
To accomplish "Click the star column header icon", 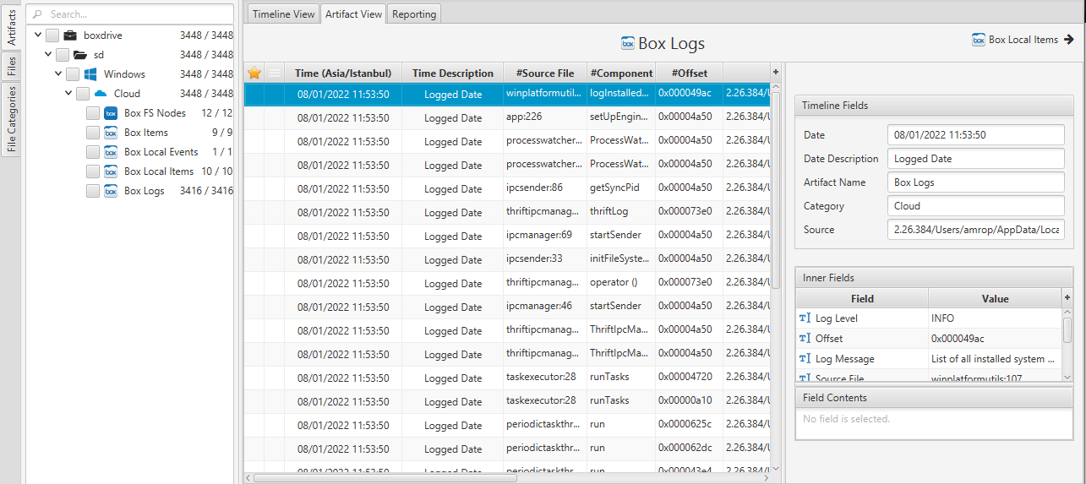I will click(x=254, y=73).
